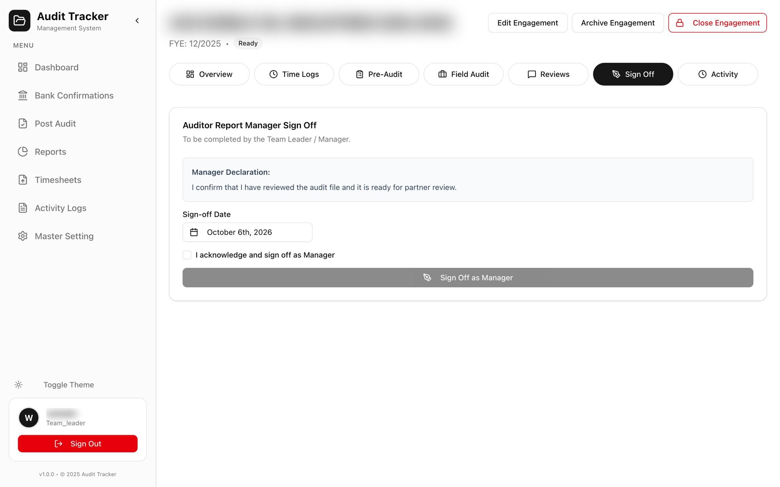780x487 pixels.
Task: Click the Team_leader role label
Action: pyautogui.click(x=66, y=423)
